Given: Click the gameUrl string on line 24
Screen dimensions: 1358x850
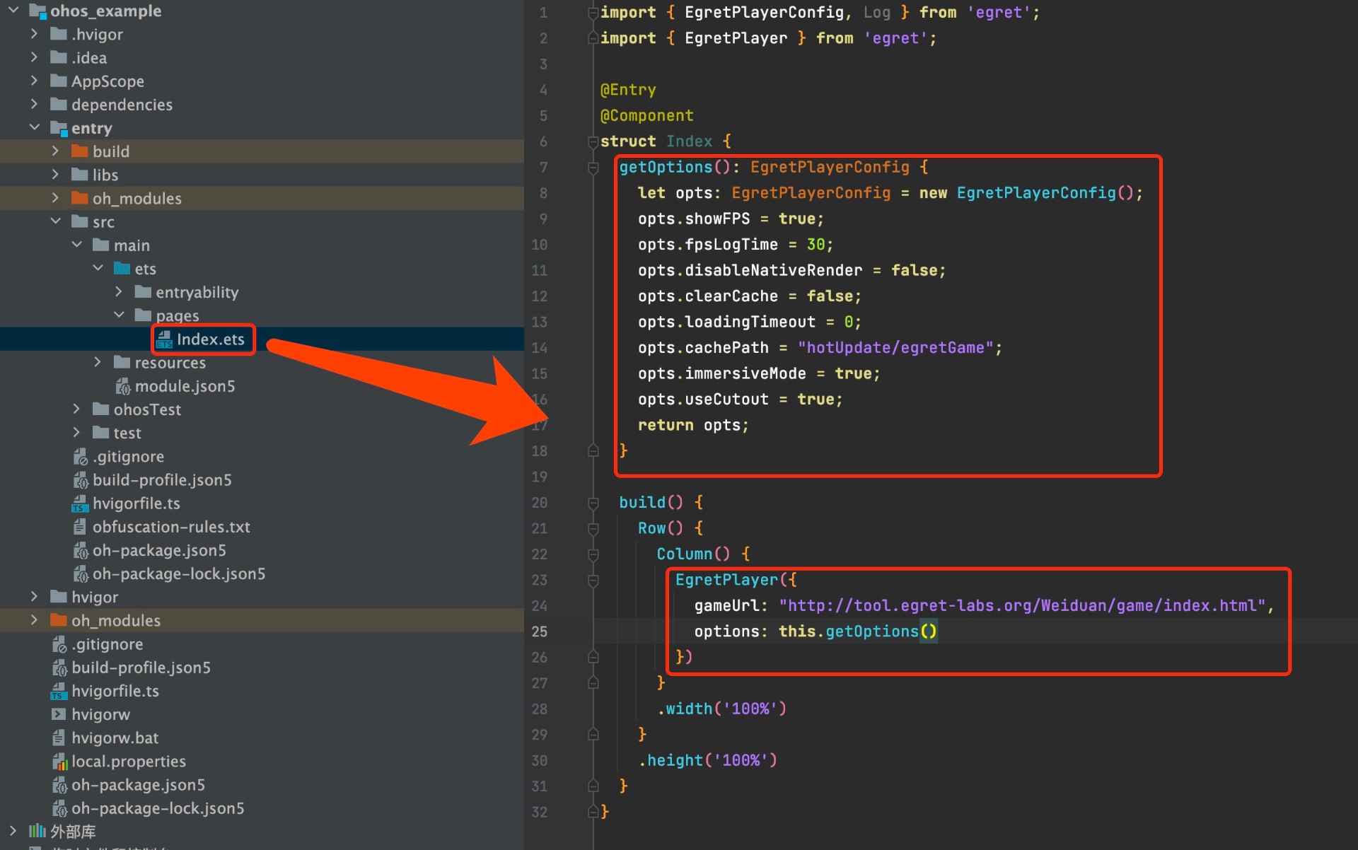Looking at the screenshot, I should pyautogui.click(x=1021, y=606).
